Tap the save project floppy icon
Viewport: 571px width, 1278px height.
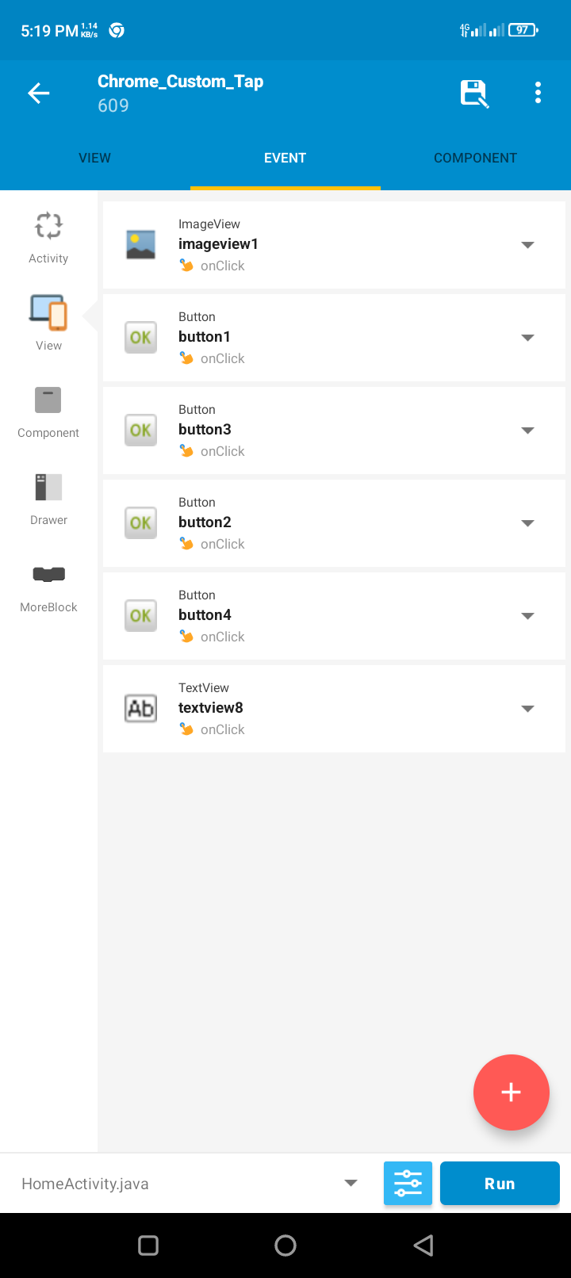point(474,94)
